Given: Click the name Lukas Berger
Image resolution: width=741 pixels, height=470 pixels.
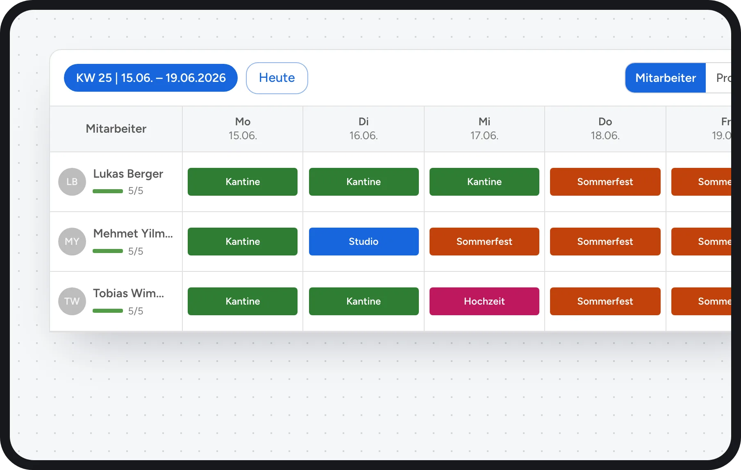Looking at the screenshot, I should [x=128, y=174].
